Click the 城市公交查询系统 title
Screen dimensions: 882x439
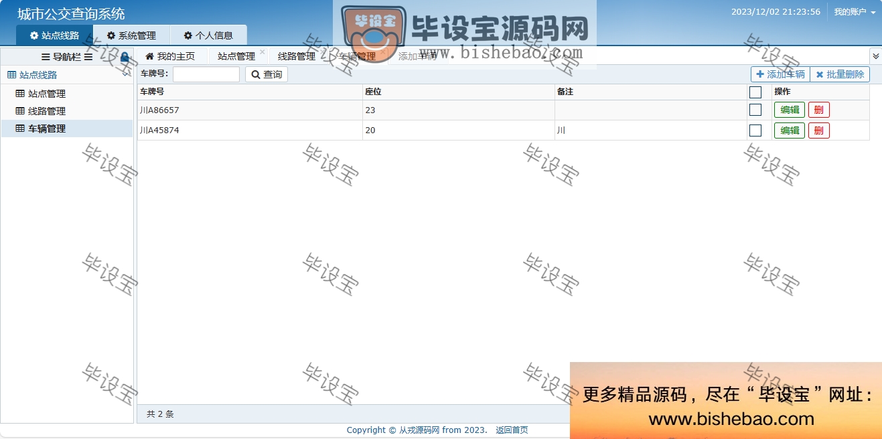point(71,14)
